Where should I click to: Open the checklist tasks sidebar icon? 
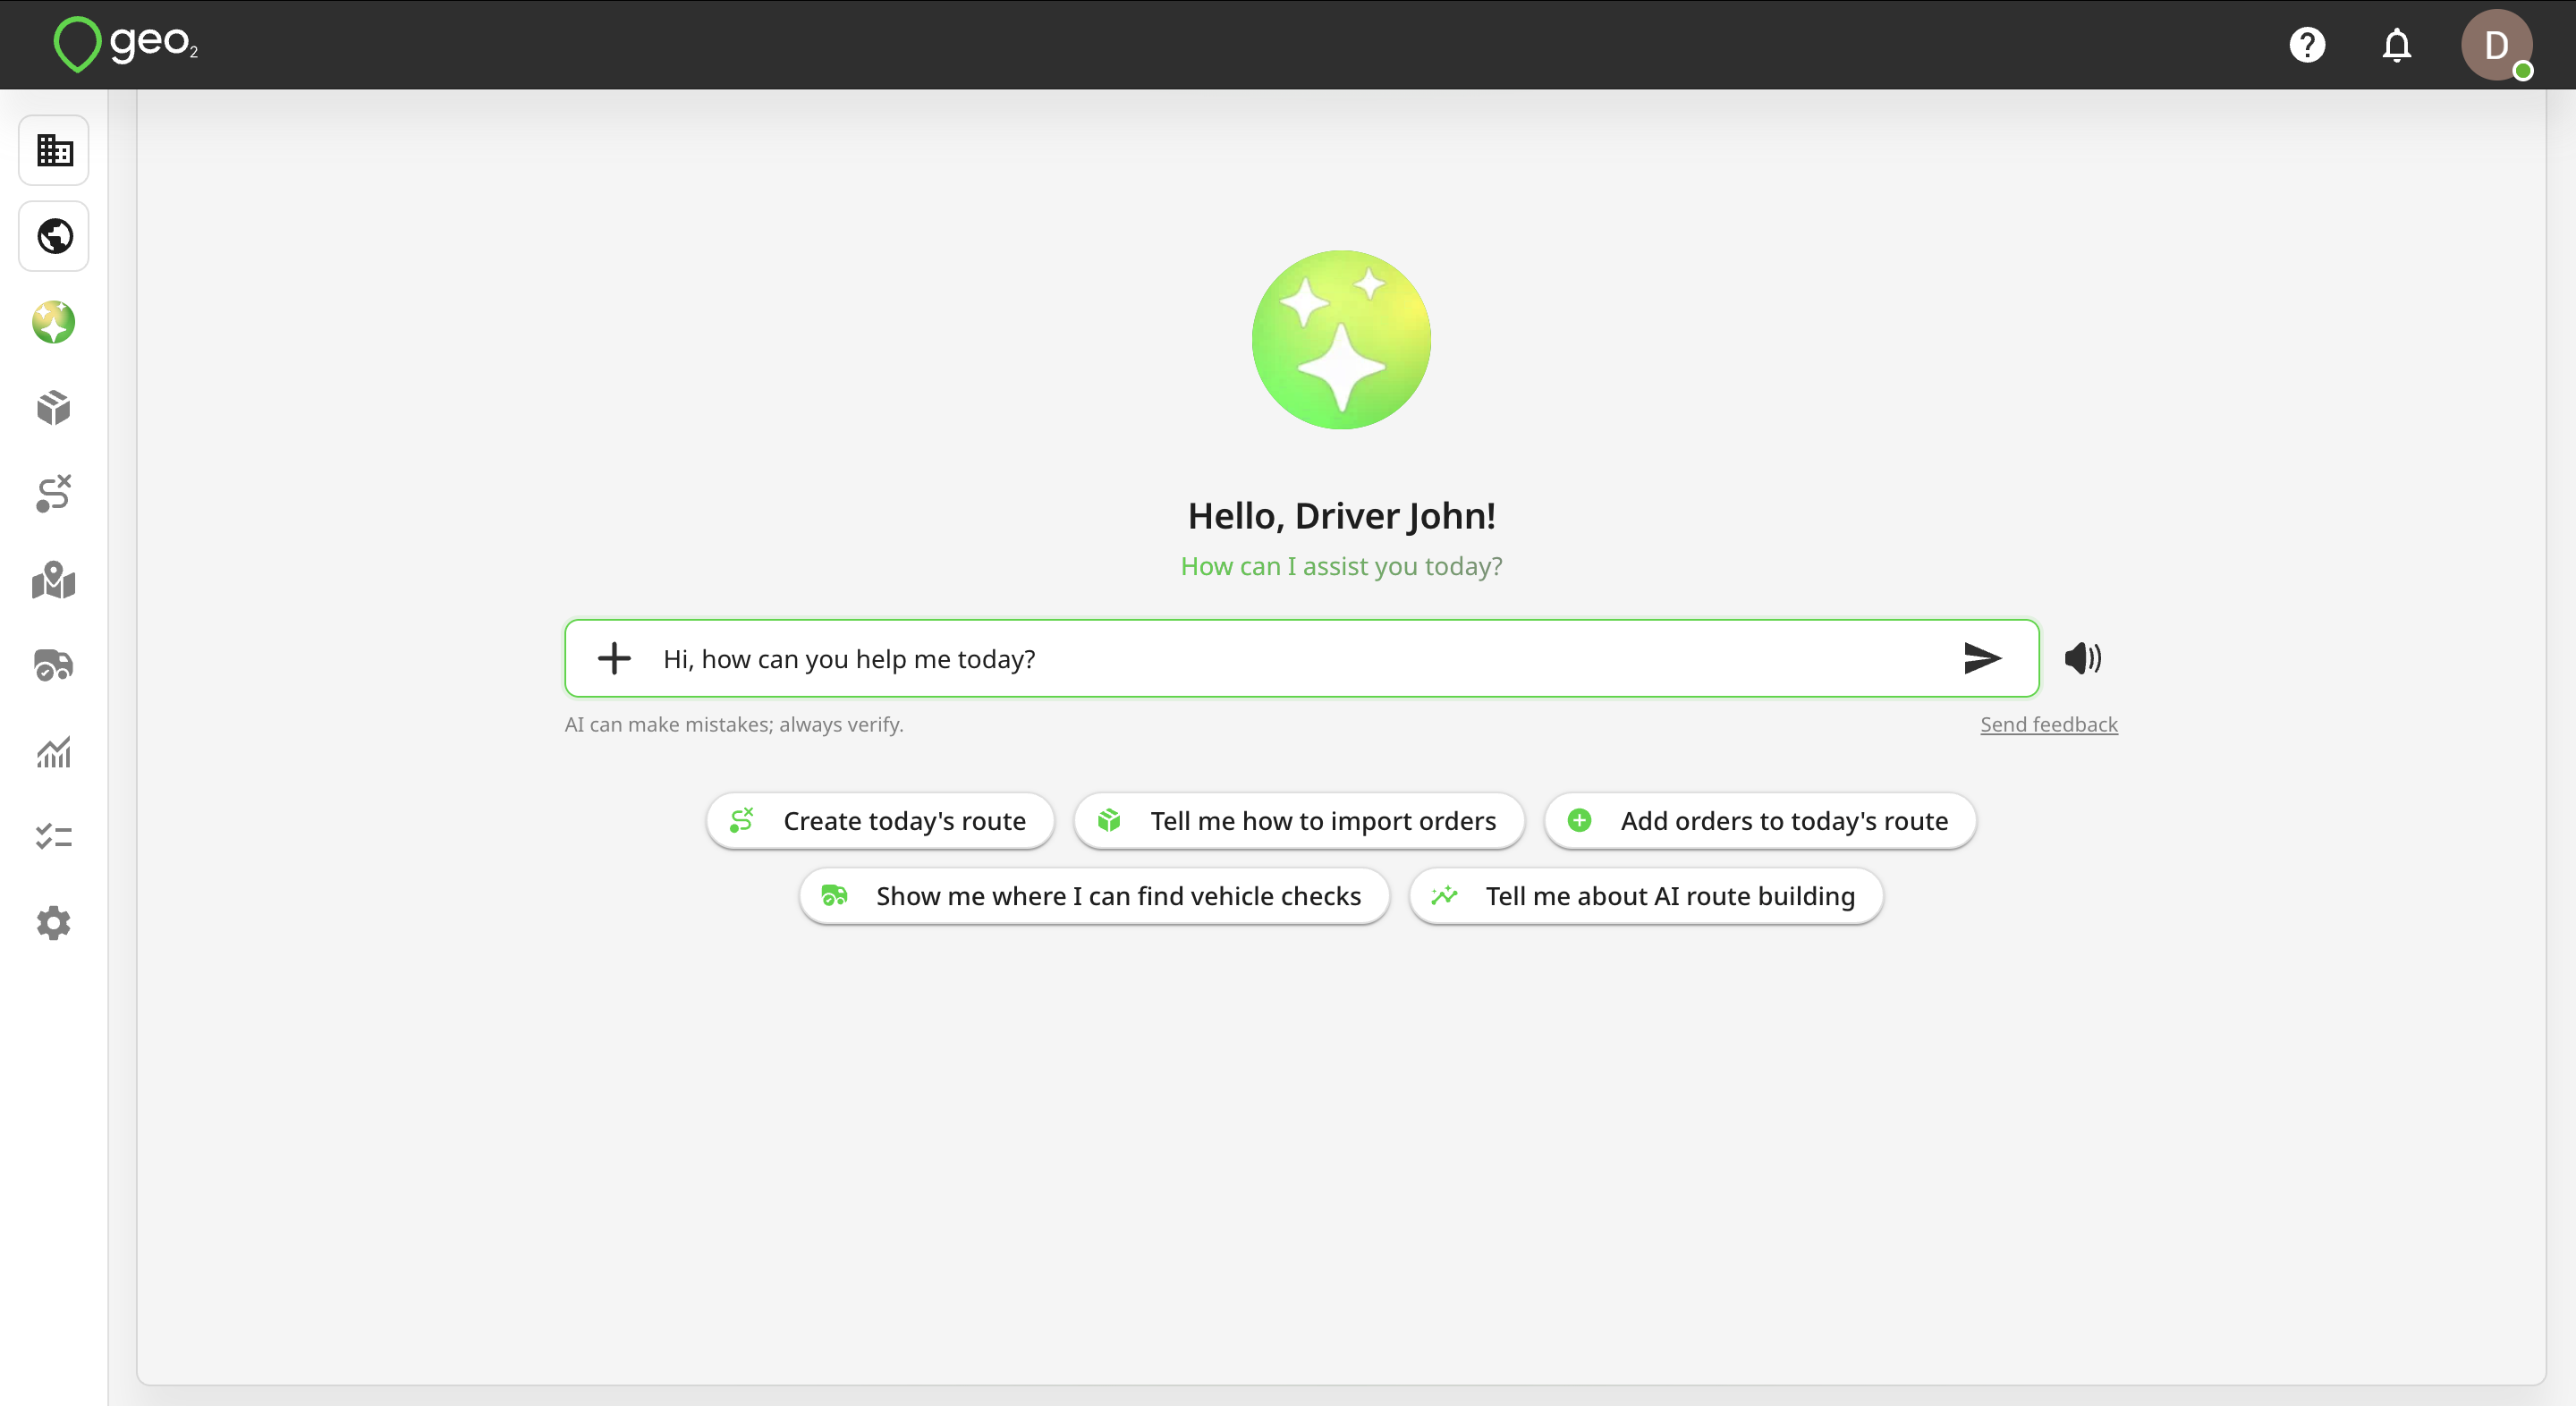pyautogui.click(x=54, y=837)
